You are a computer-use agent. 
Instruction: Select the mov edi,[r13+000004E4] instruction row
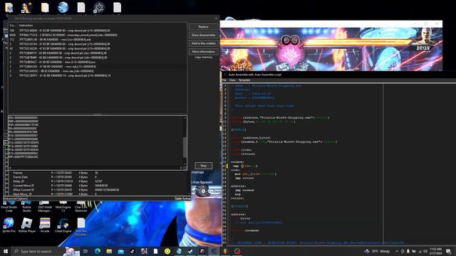pyautogui.click(x=98, y=66)
